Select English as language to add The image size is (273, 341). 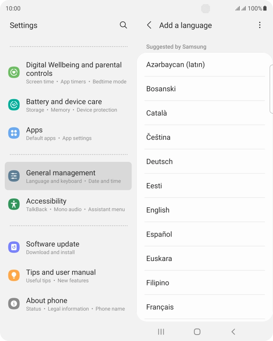[x=205, y=210]
